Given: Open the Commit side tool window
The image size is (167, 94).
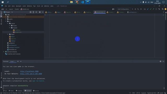Looking at the screenshot, I should click(x=1, y=22).
